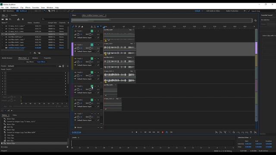
Task: Solo Track 2
Action: pos(95,45)
